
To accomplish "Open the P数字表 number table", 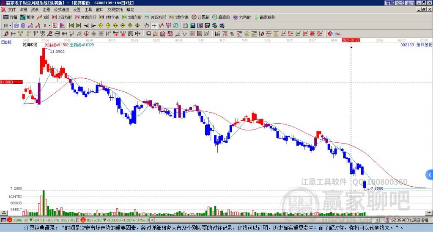I will pyautogui.click(x=109, y=17).
